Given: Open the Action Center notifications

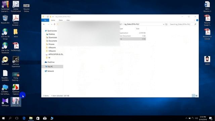Looking at the screenshot, I should (x=211, y=118).
